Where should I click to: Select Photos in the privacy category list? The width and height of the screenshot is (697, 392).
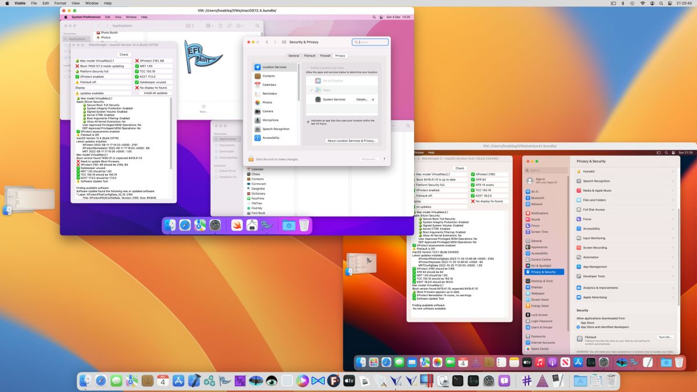(268, 103)
